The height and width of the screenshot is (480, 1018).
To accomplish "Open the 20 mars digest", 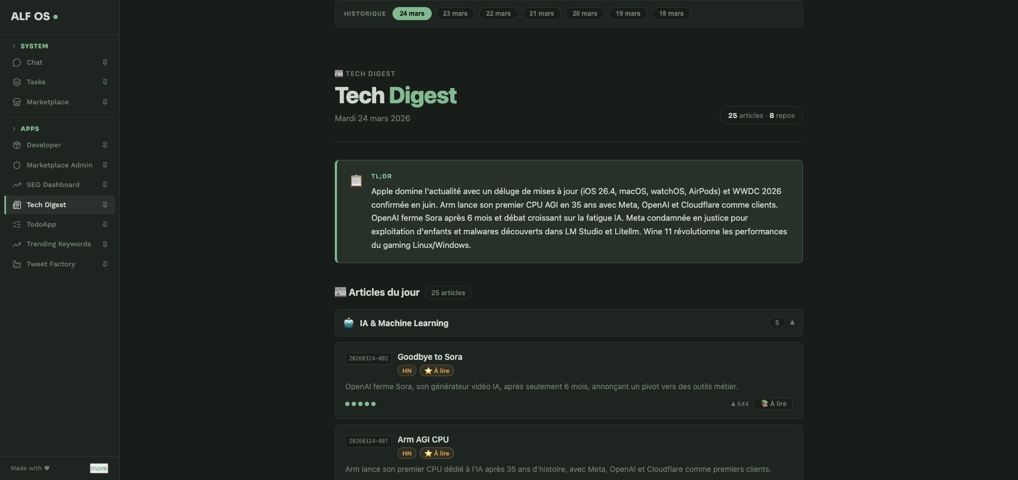I will click(x=585, y=14).
